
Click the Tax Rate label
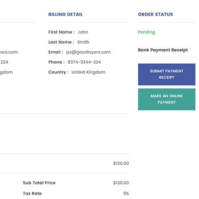pos(32,193)
